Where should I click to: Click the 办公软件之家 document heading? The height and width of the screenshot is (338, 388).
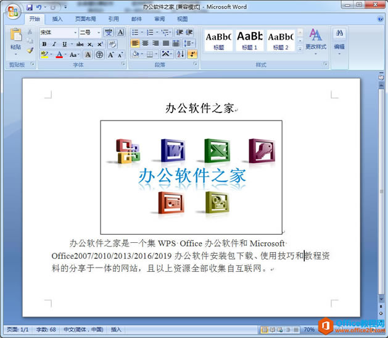199,108
